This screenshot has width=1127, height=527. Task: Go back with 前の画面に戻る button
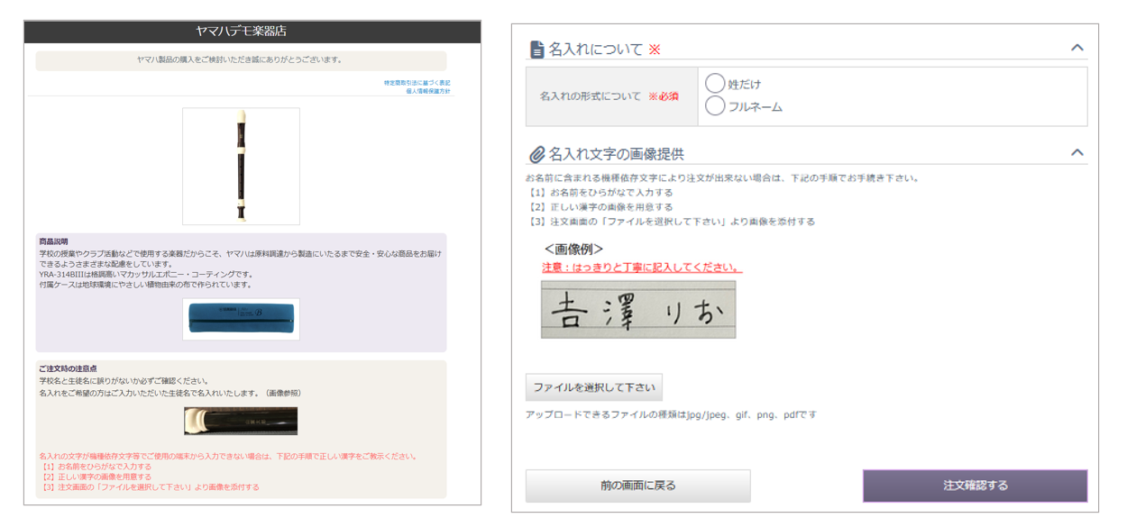[638, 486]
